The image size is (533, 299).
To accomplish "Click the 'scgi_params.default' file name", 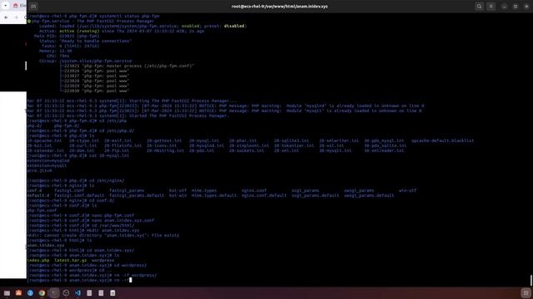I will point(315,196).
